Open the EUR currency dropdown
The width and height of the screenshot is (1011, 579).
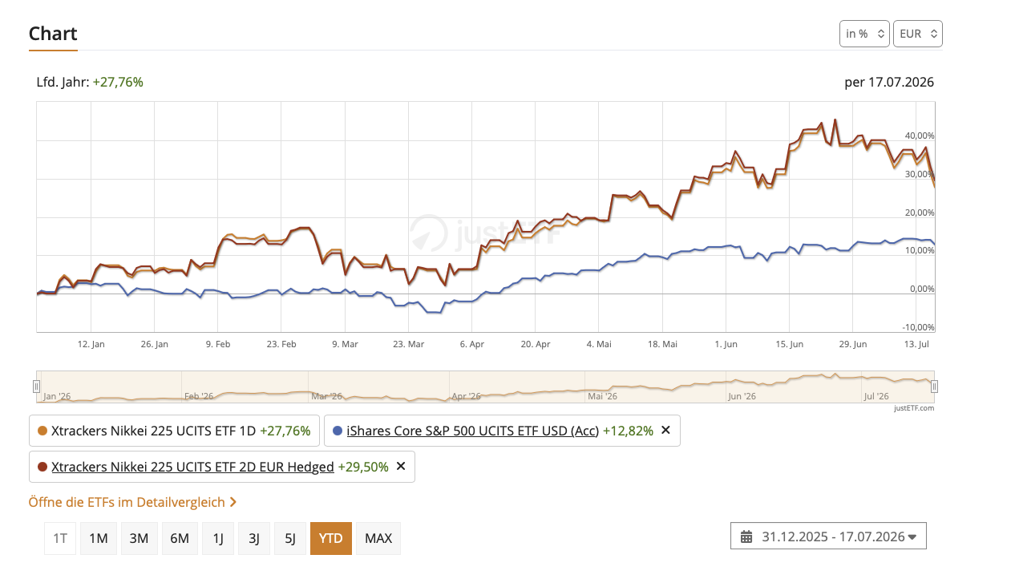(x=917, y=34)
